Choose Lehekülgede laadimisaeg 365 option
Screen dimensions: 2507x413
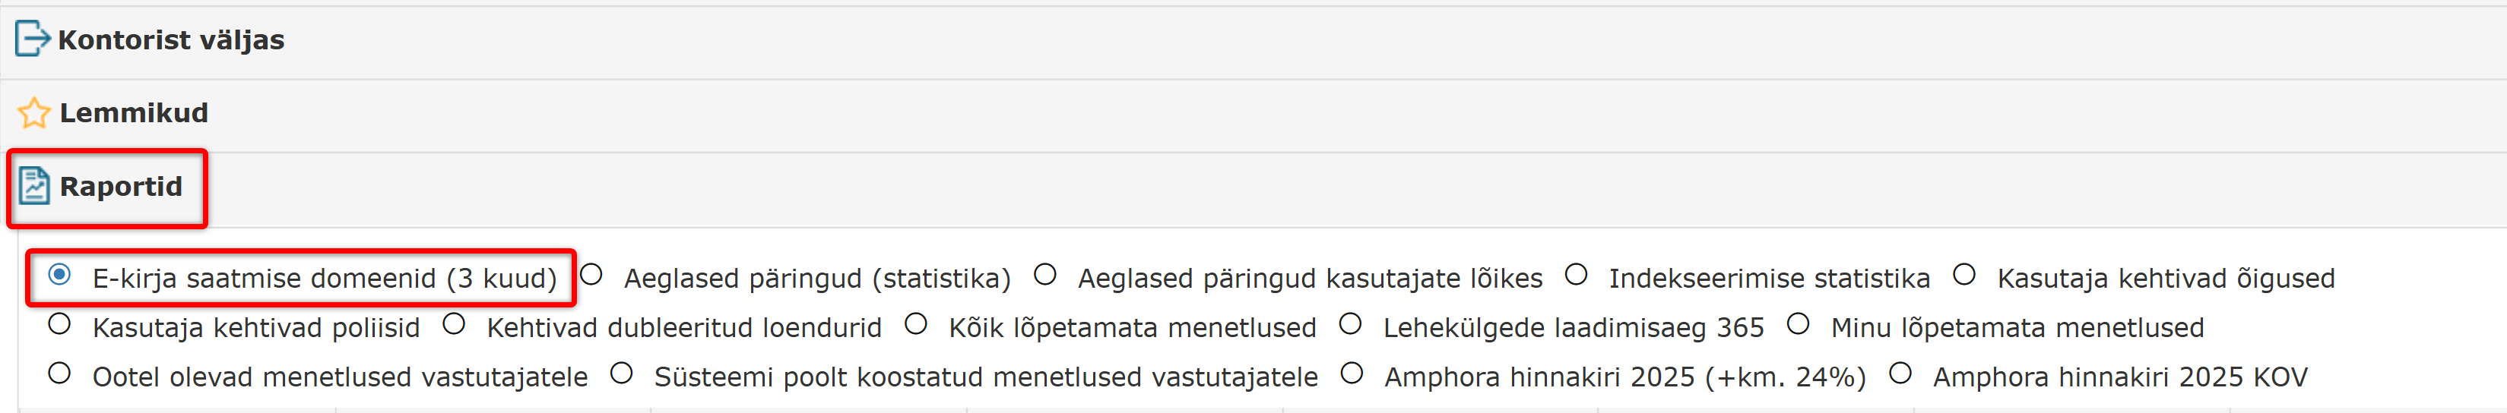pos(1351,325)
